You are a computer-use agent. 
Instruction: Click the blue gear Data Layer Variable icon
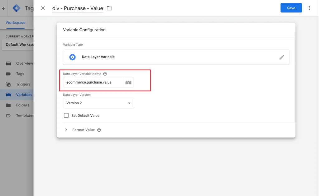coord(73,57)
